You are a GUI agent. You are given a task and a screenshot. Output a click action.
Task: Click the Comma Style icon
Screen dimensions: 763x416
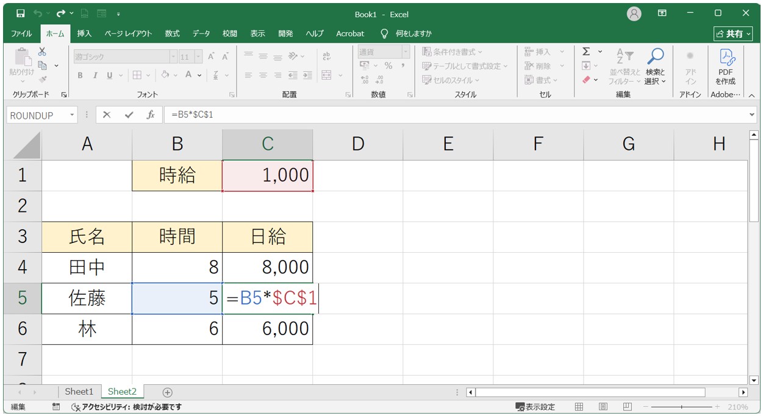pos(403,66)
